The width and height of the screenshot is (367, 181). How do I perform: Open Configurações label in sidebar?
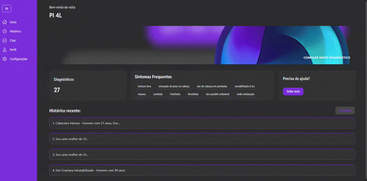point(18,59)
